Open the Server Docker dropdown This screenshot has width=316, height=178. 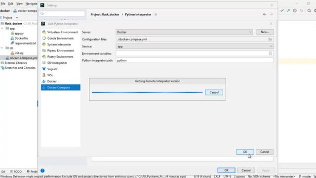[184, 32]
